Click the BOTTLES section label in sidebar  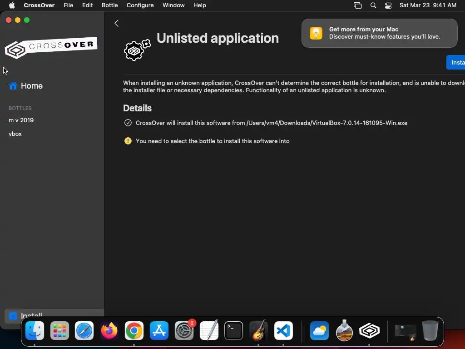[x=20, y=108]
